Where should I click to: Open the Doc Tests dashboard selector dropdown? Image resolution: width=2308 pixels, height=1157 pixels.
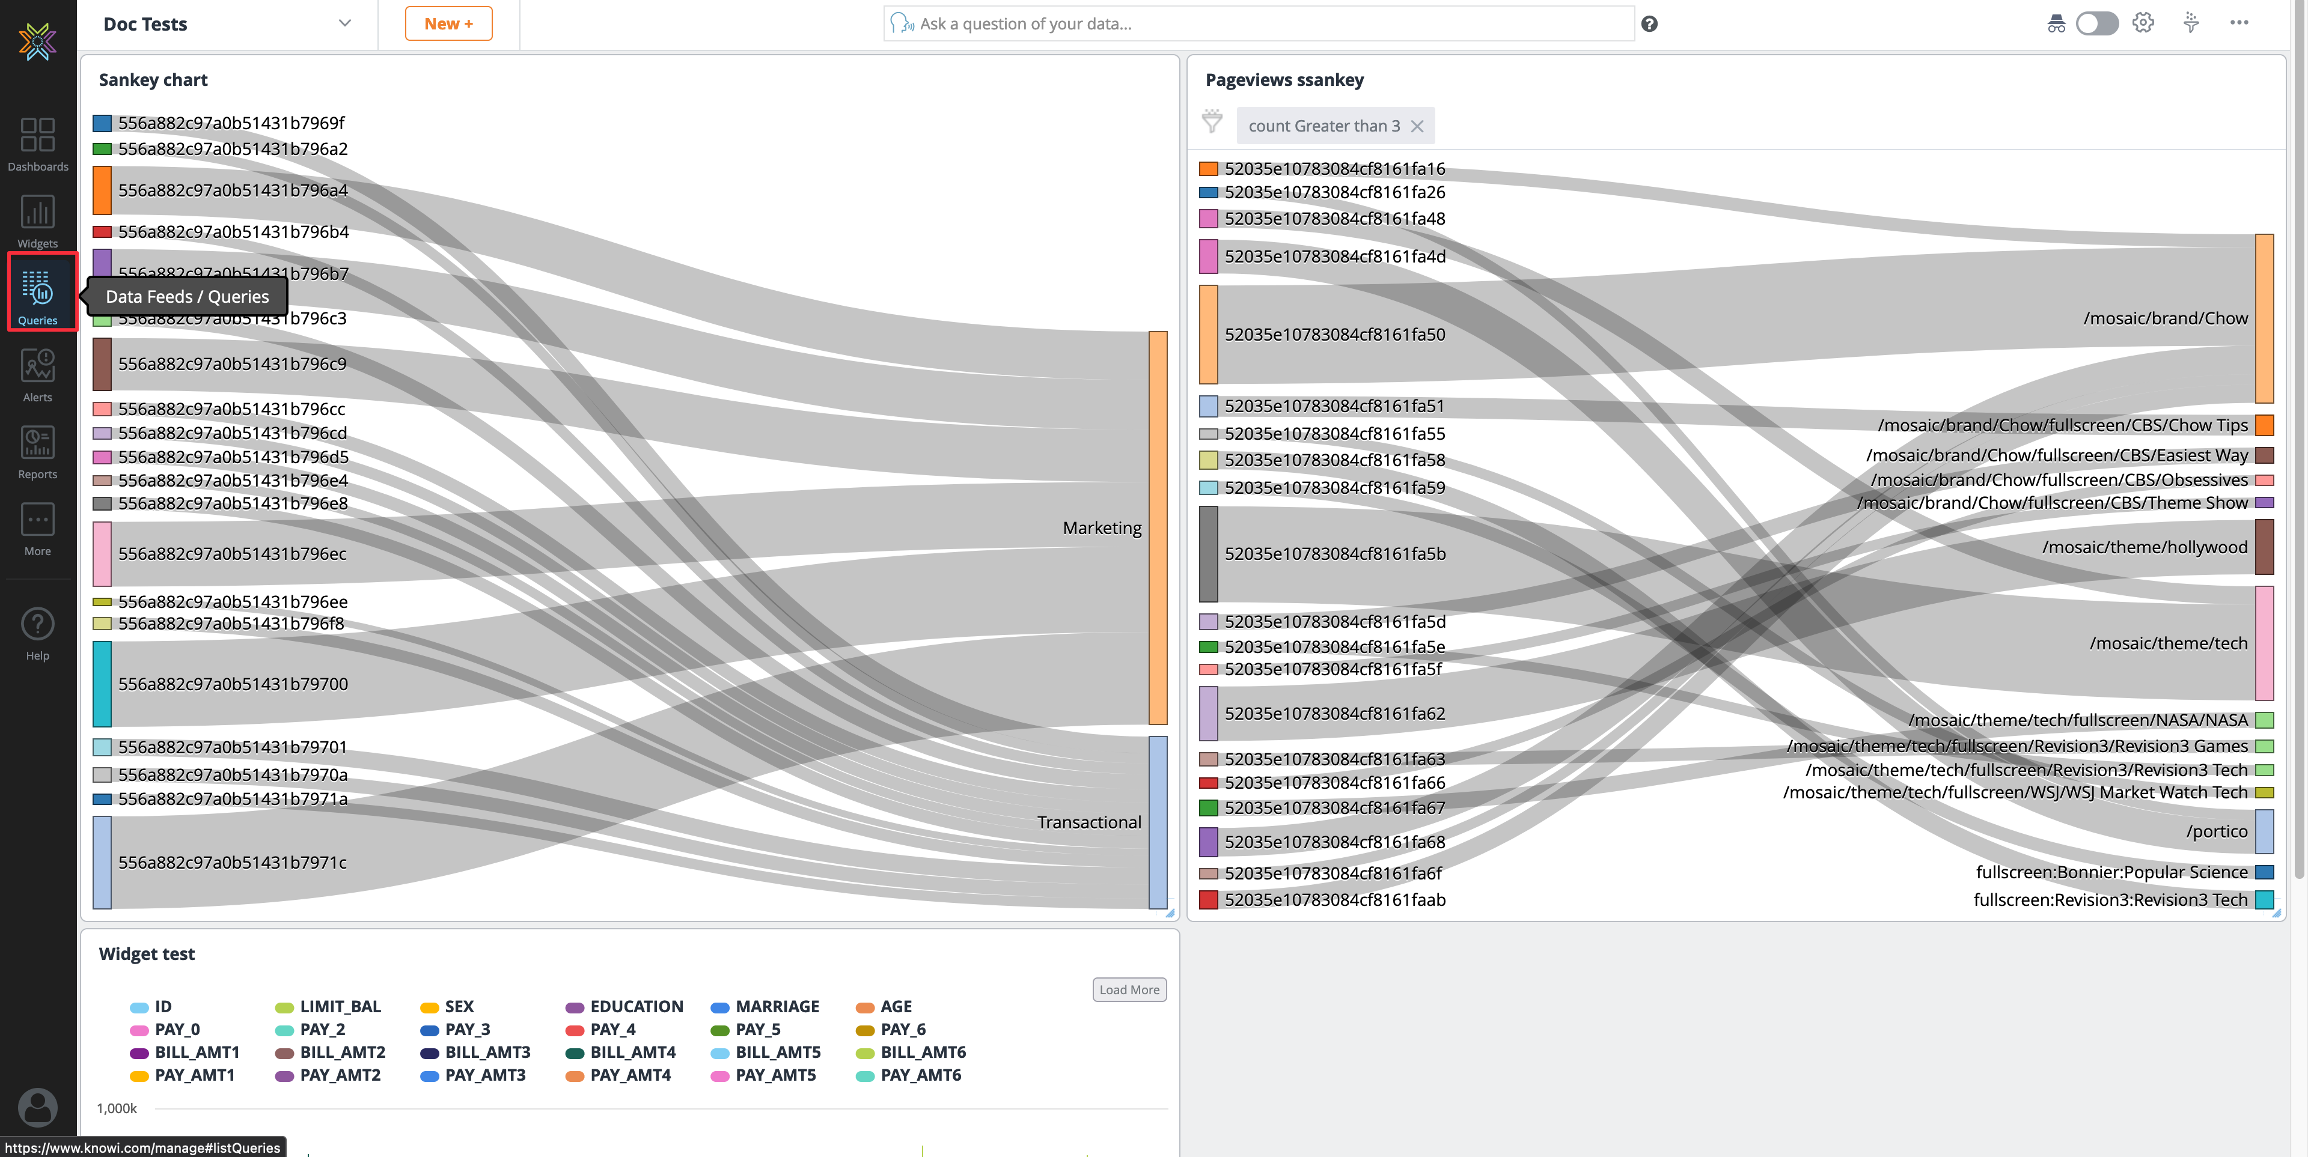click(344, 23)
